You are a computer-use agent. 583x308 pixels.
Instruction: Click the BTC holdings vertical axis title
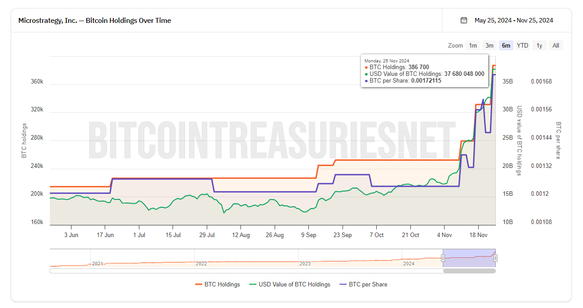pyautogui.click(x=24, y=141)
